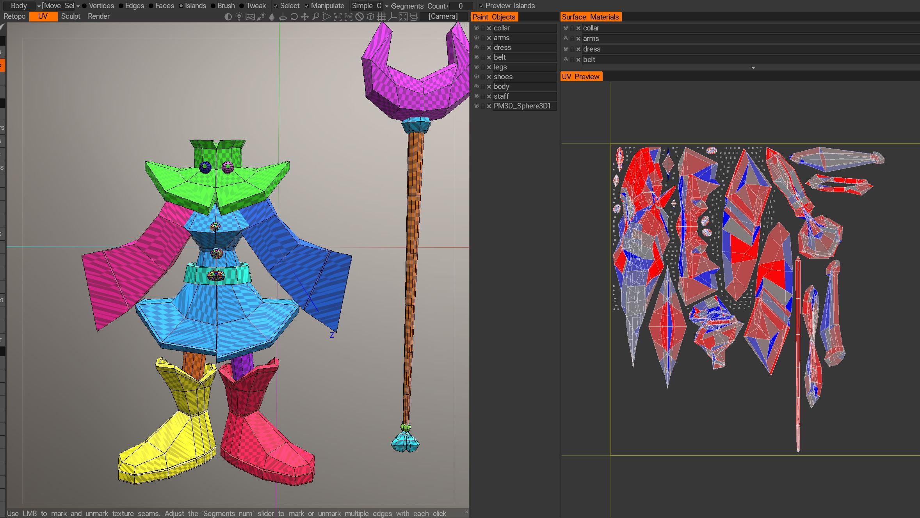The image size is (920, 518).
Task: Select the Edges radio option
Action: coord(121,6)
